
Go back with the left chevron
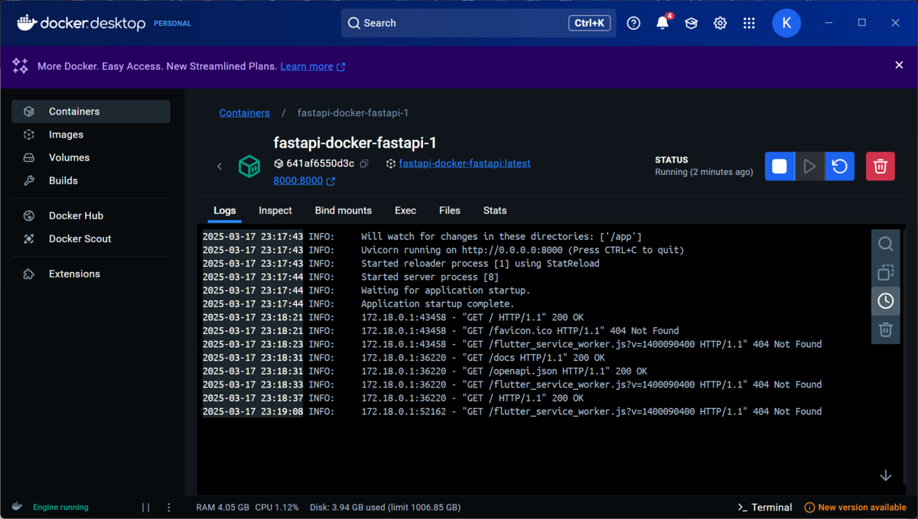pos(220,167)
